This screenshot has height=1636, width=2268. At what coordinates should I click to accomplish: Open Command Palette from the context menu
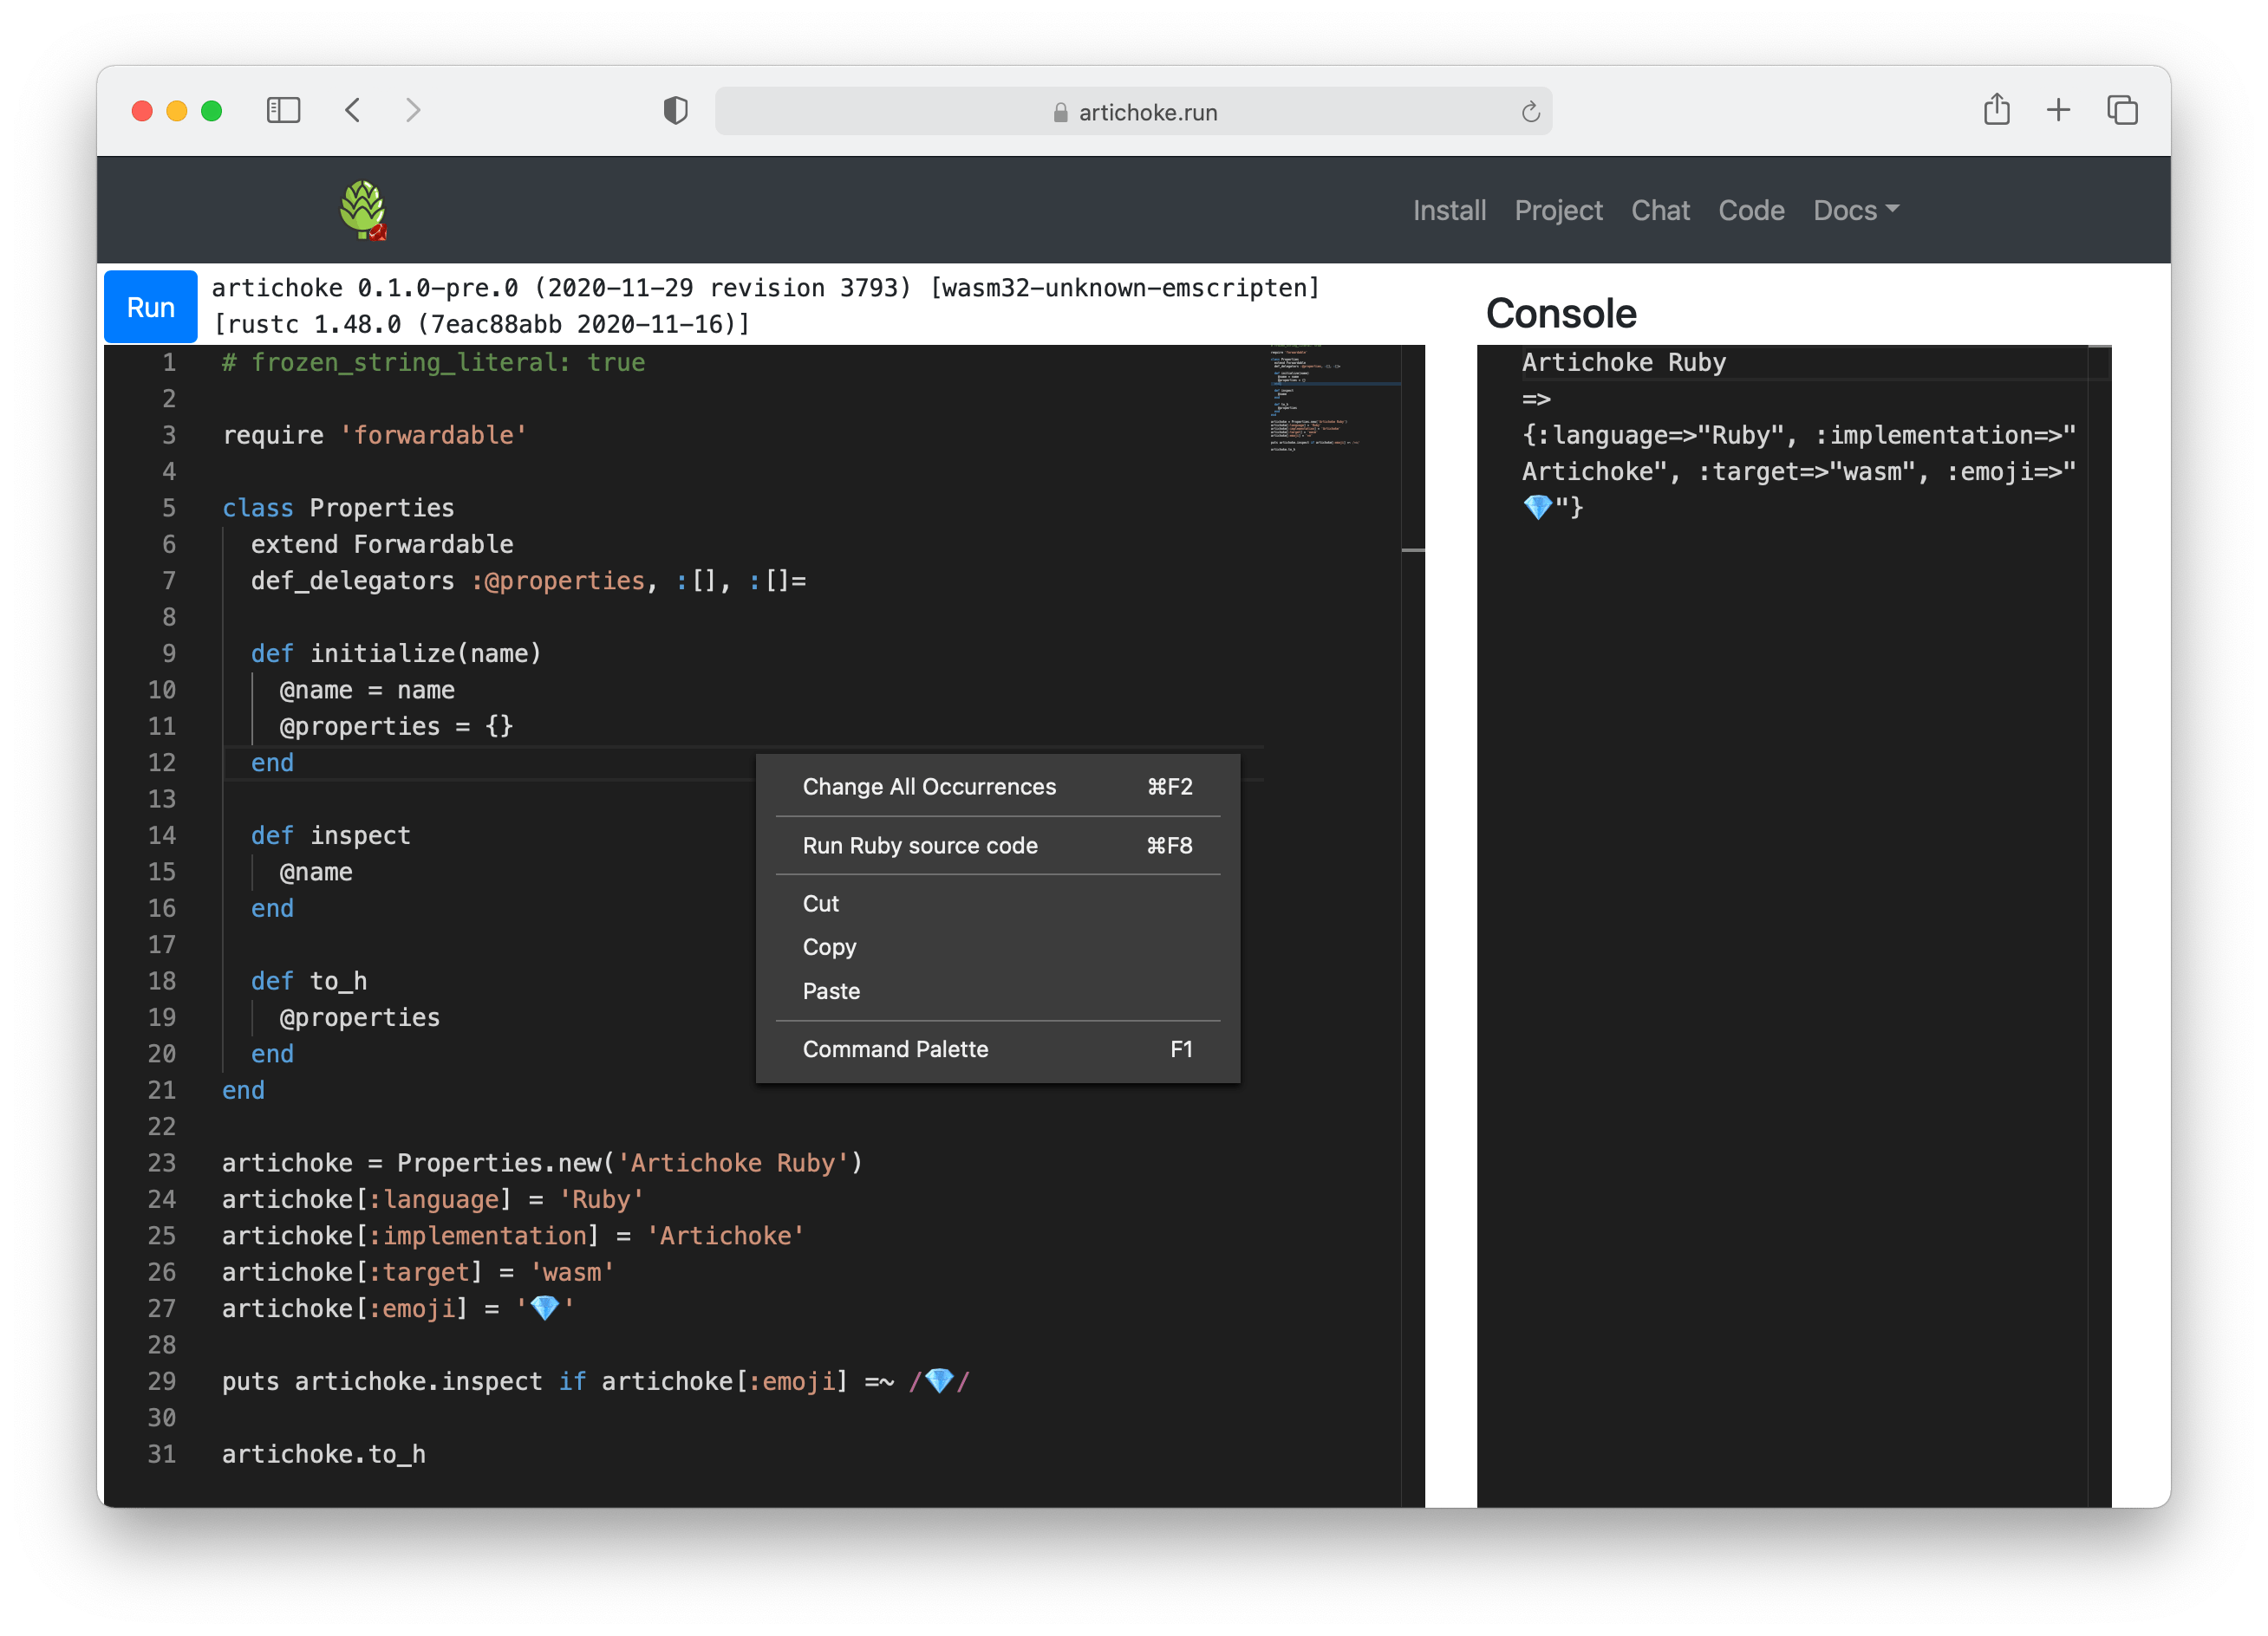[895, 1049]
